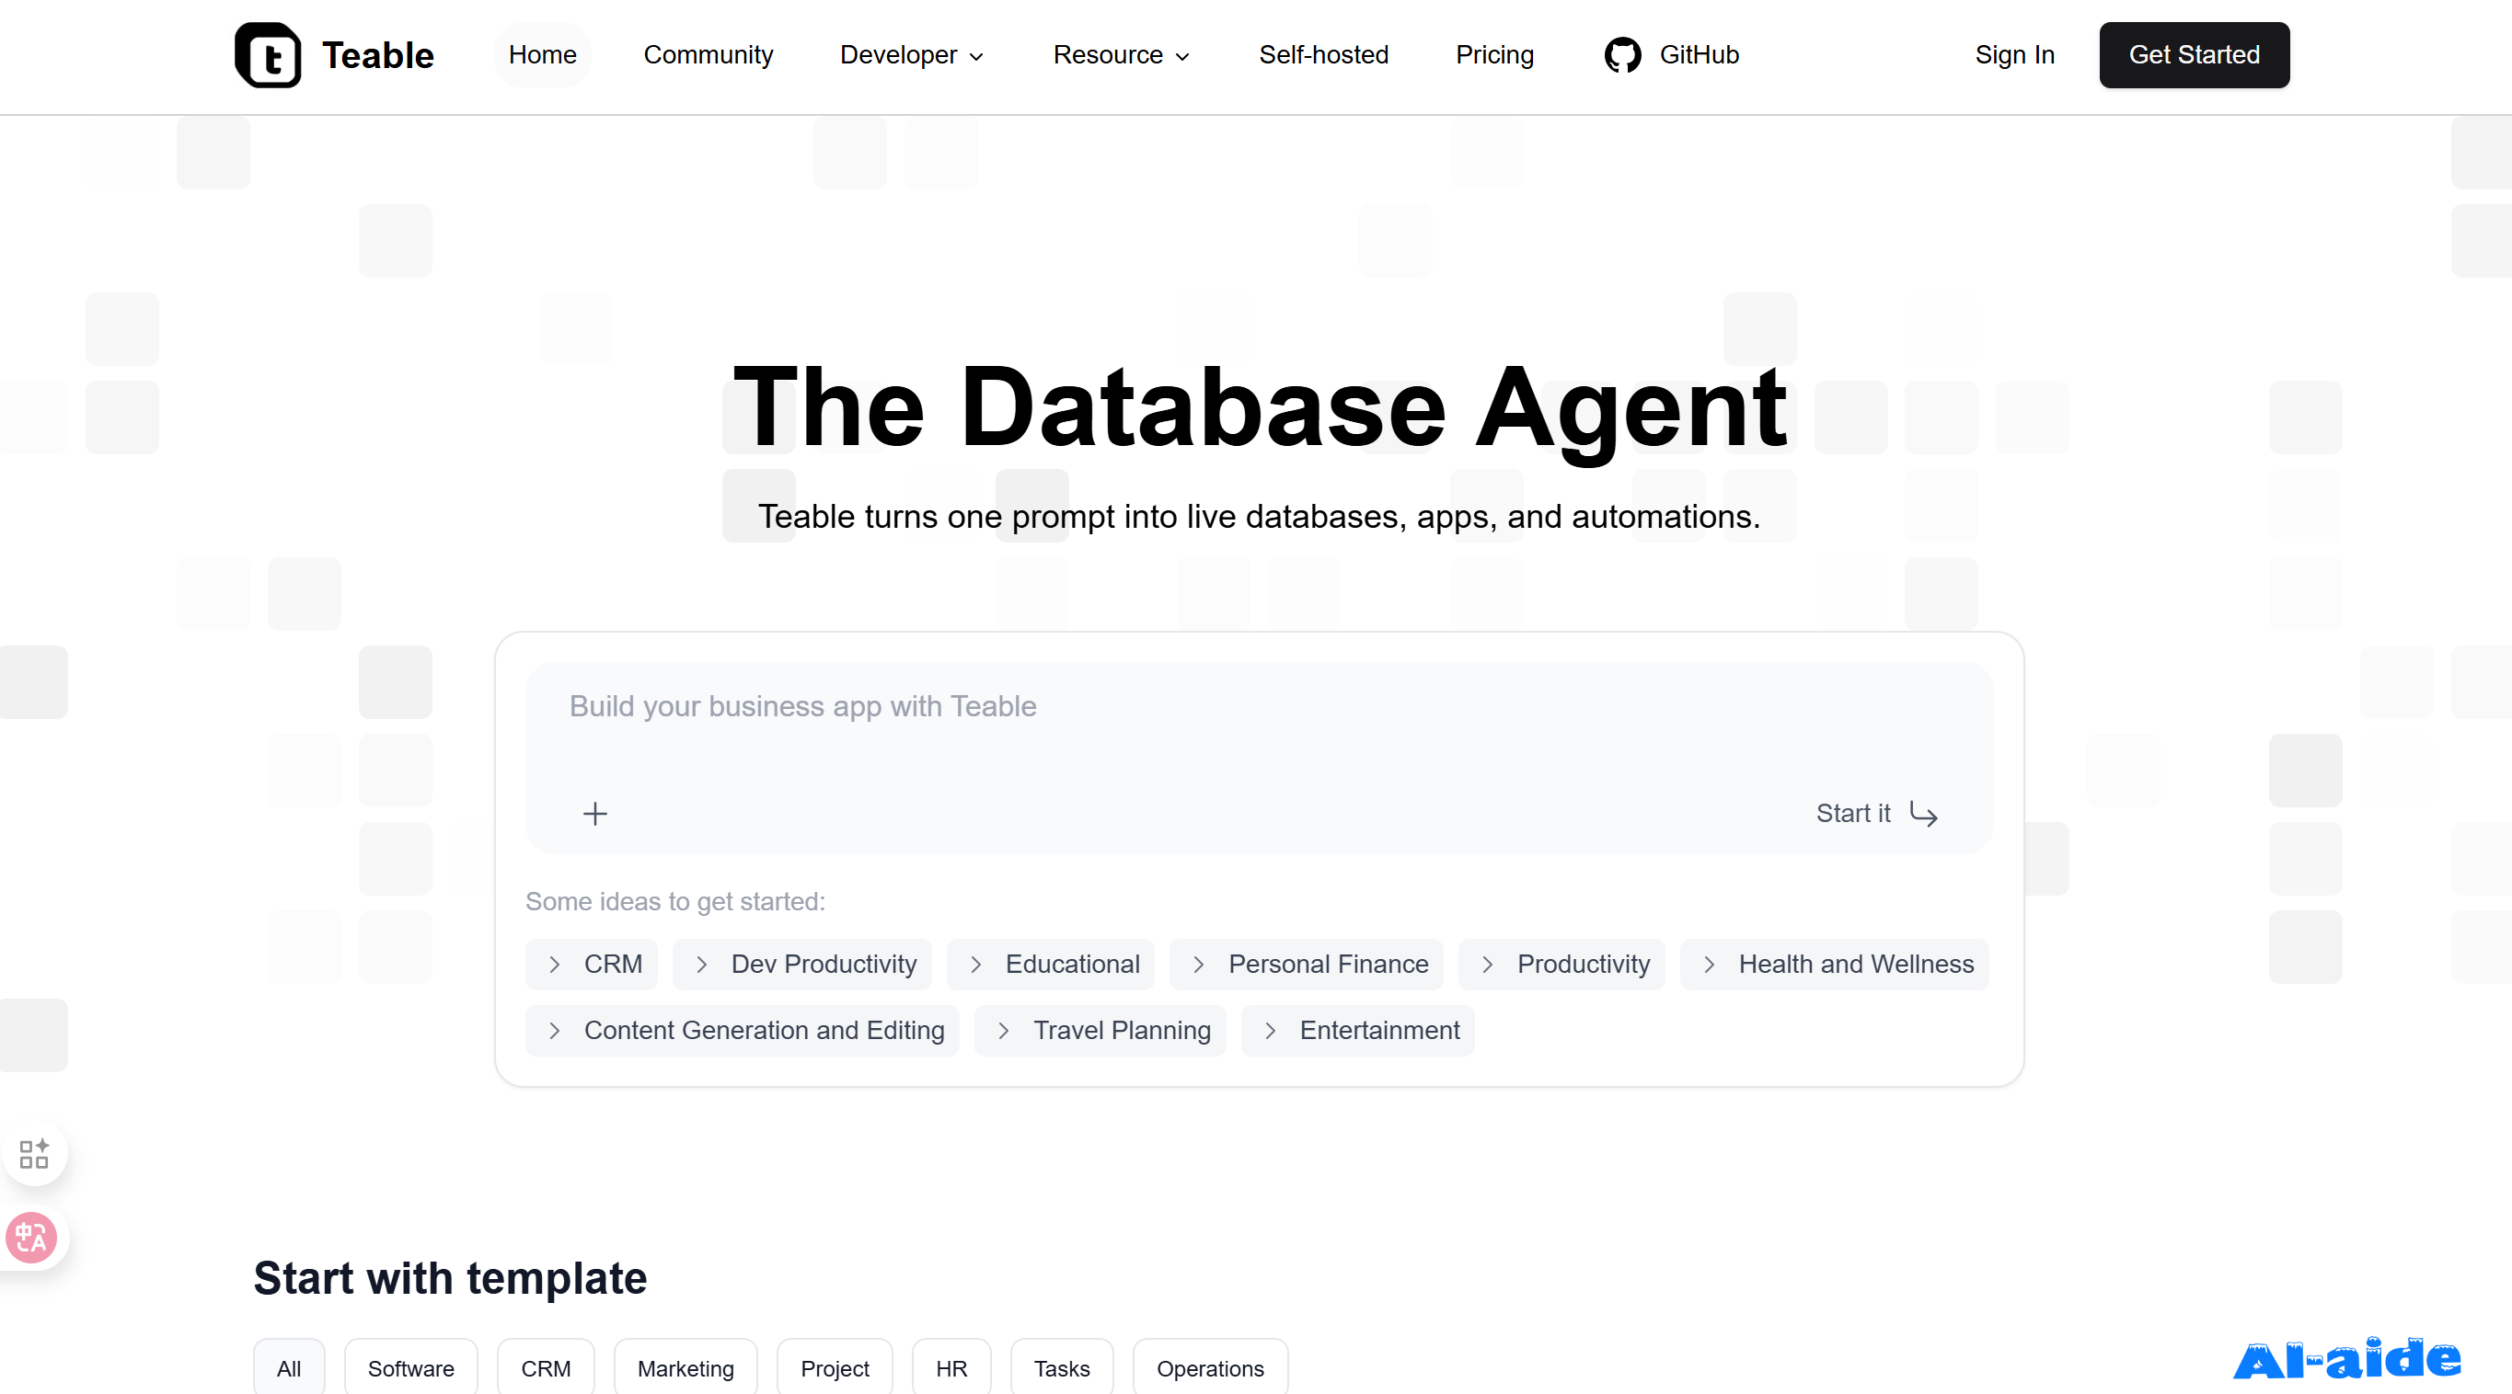Screen dimensions: 2512x1394
Task: Open the floating apps grid icon
Action: pyautogui.click(x=34, y=1153)
